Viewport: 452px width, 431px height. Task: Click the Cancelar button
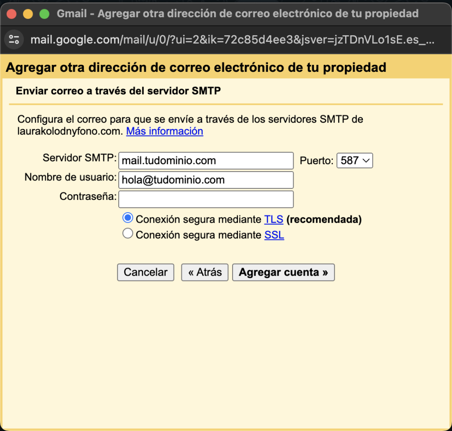point(145,272)
